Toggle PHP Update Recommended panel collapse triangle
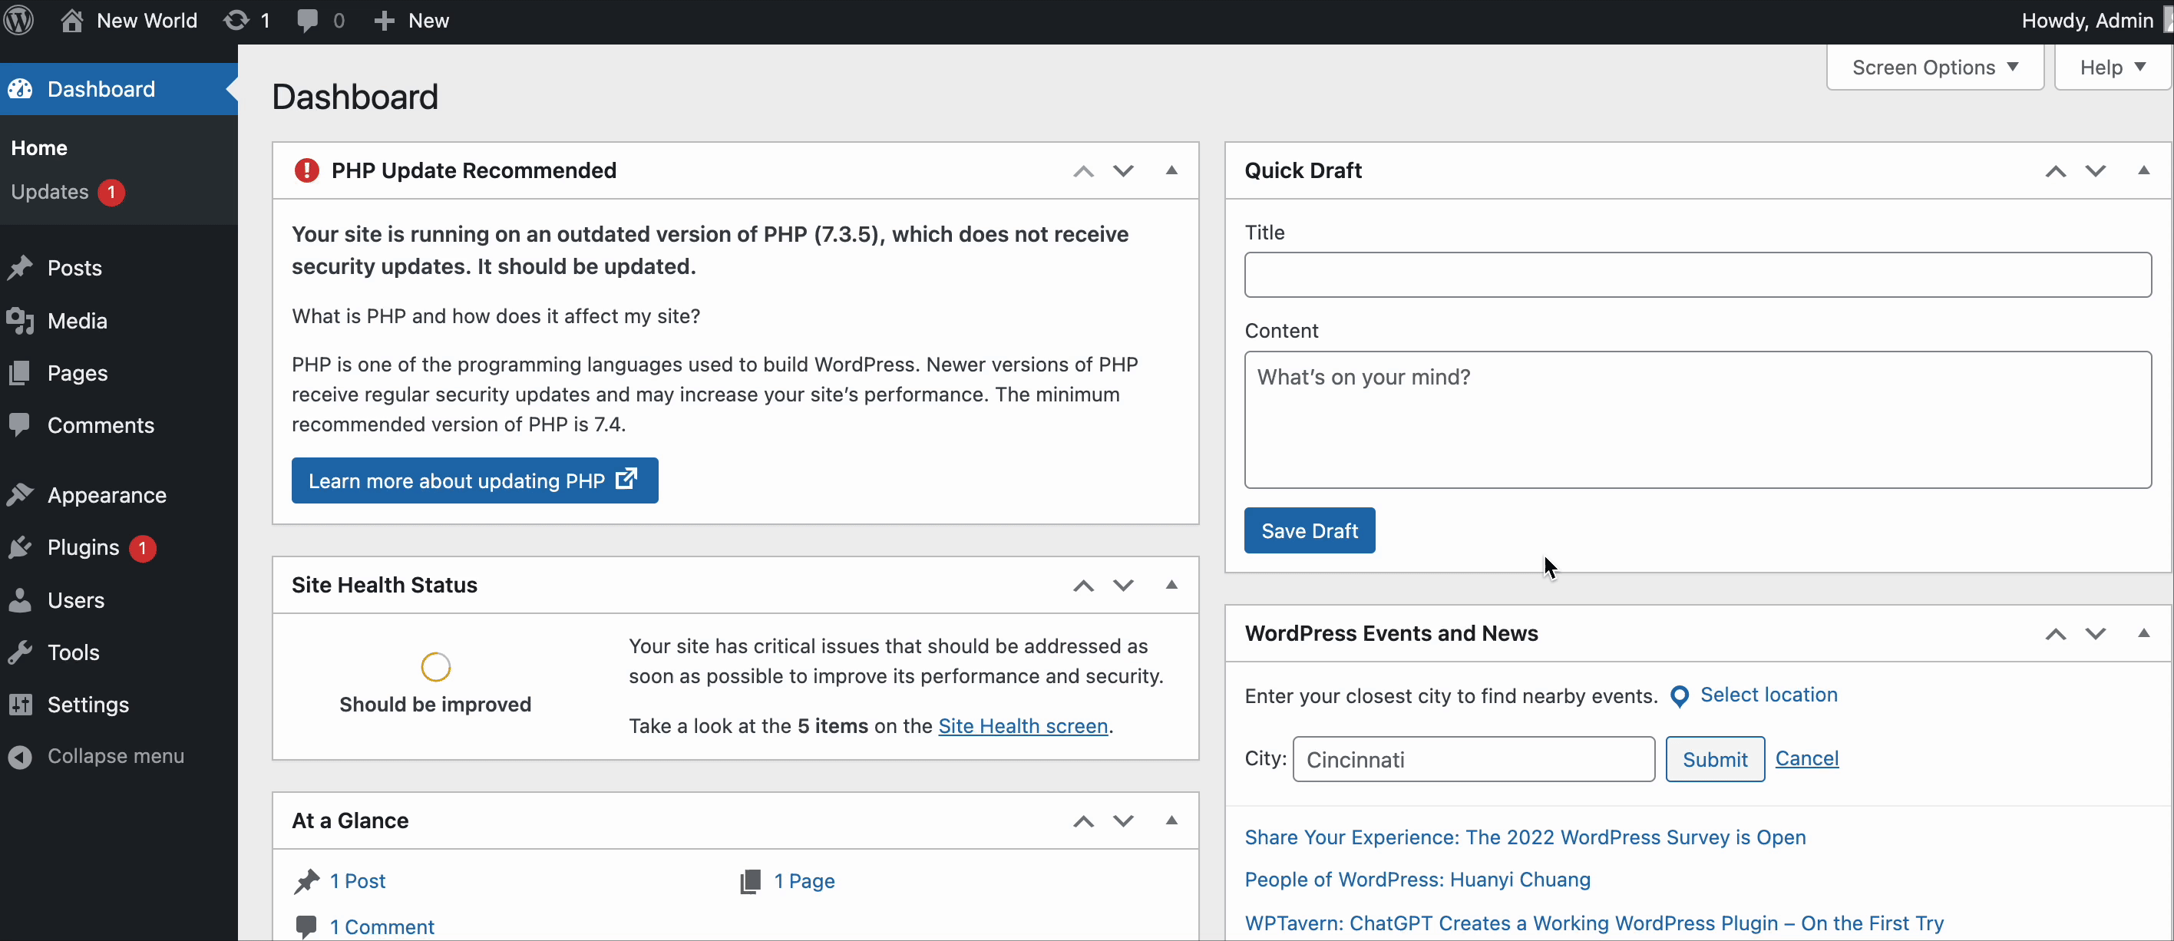The height and width of the screenshot is (941, 2174). pyautogui.click(x=1171, y=170)
